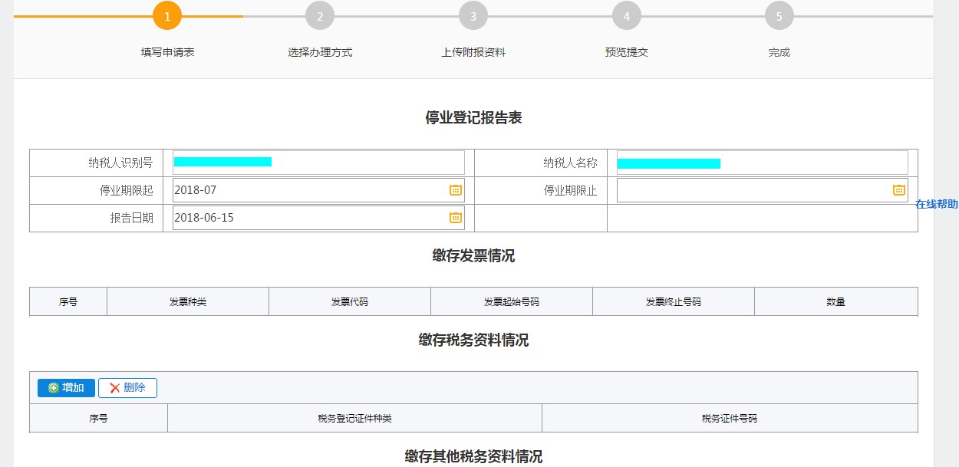The height and width of the screenshot is (467, 959).
Task: Select step 1 circle in the progress wizard
Action: [166, 15]
